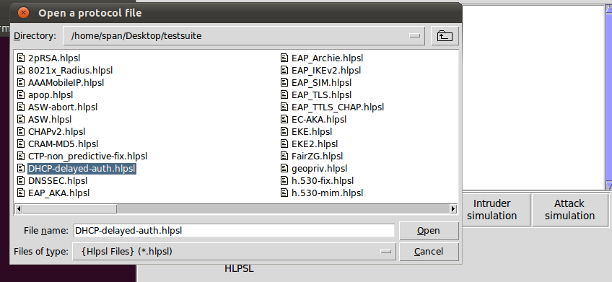The height and width of the screenshot is (282, 612).
Task: Click file icon beside EAP_TTLS_CHAP.hlpsl
Action: (284, 107)
